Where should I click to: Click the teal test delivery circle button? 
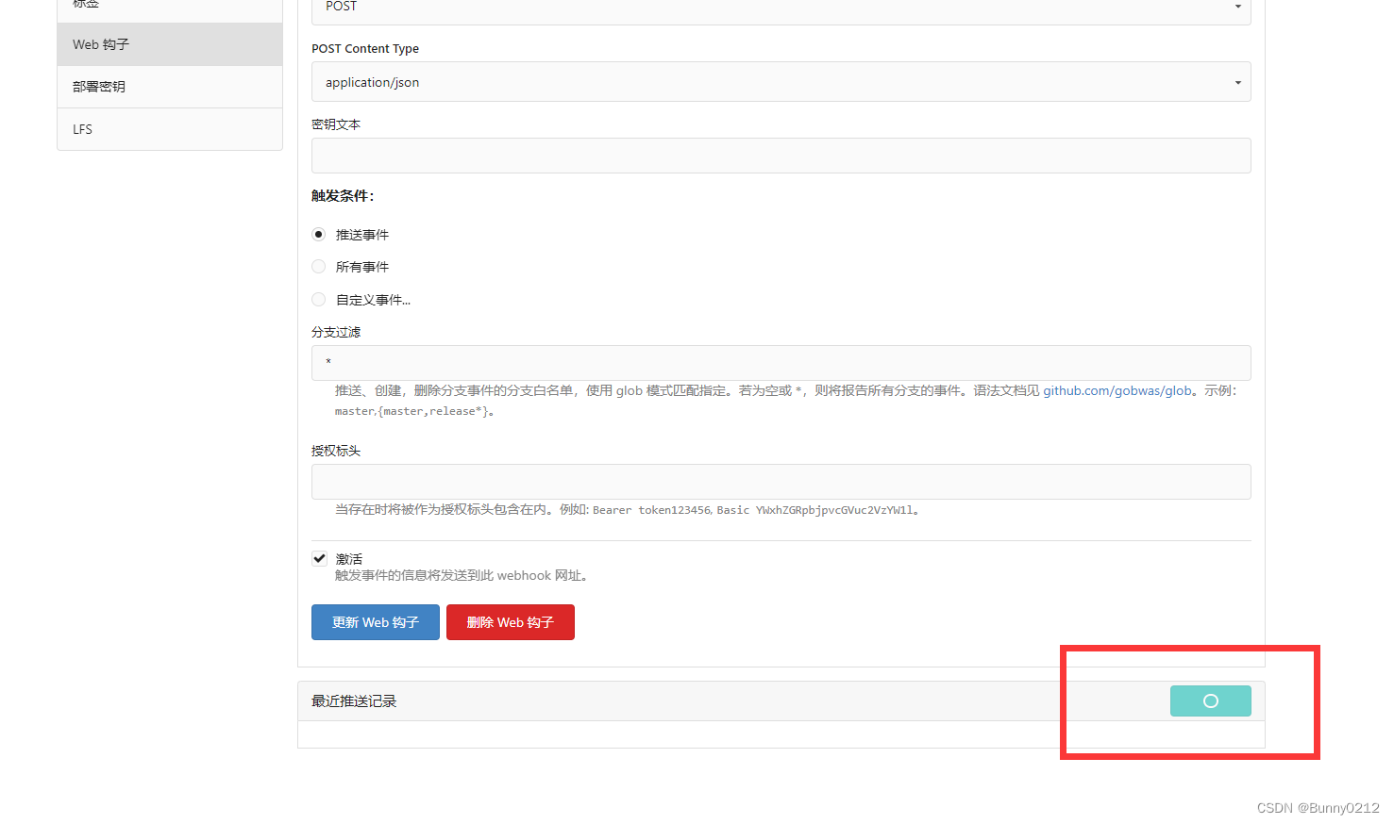tap(1211, 700)
